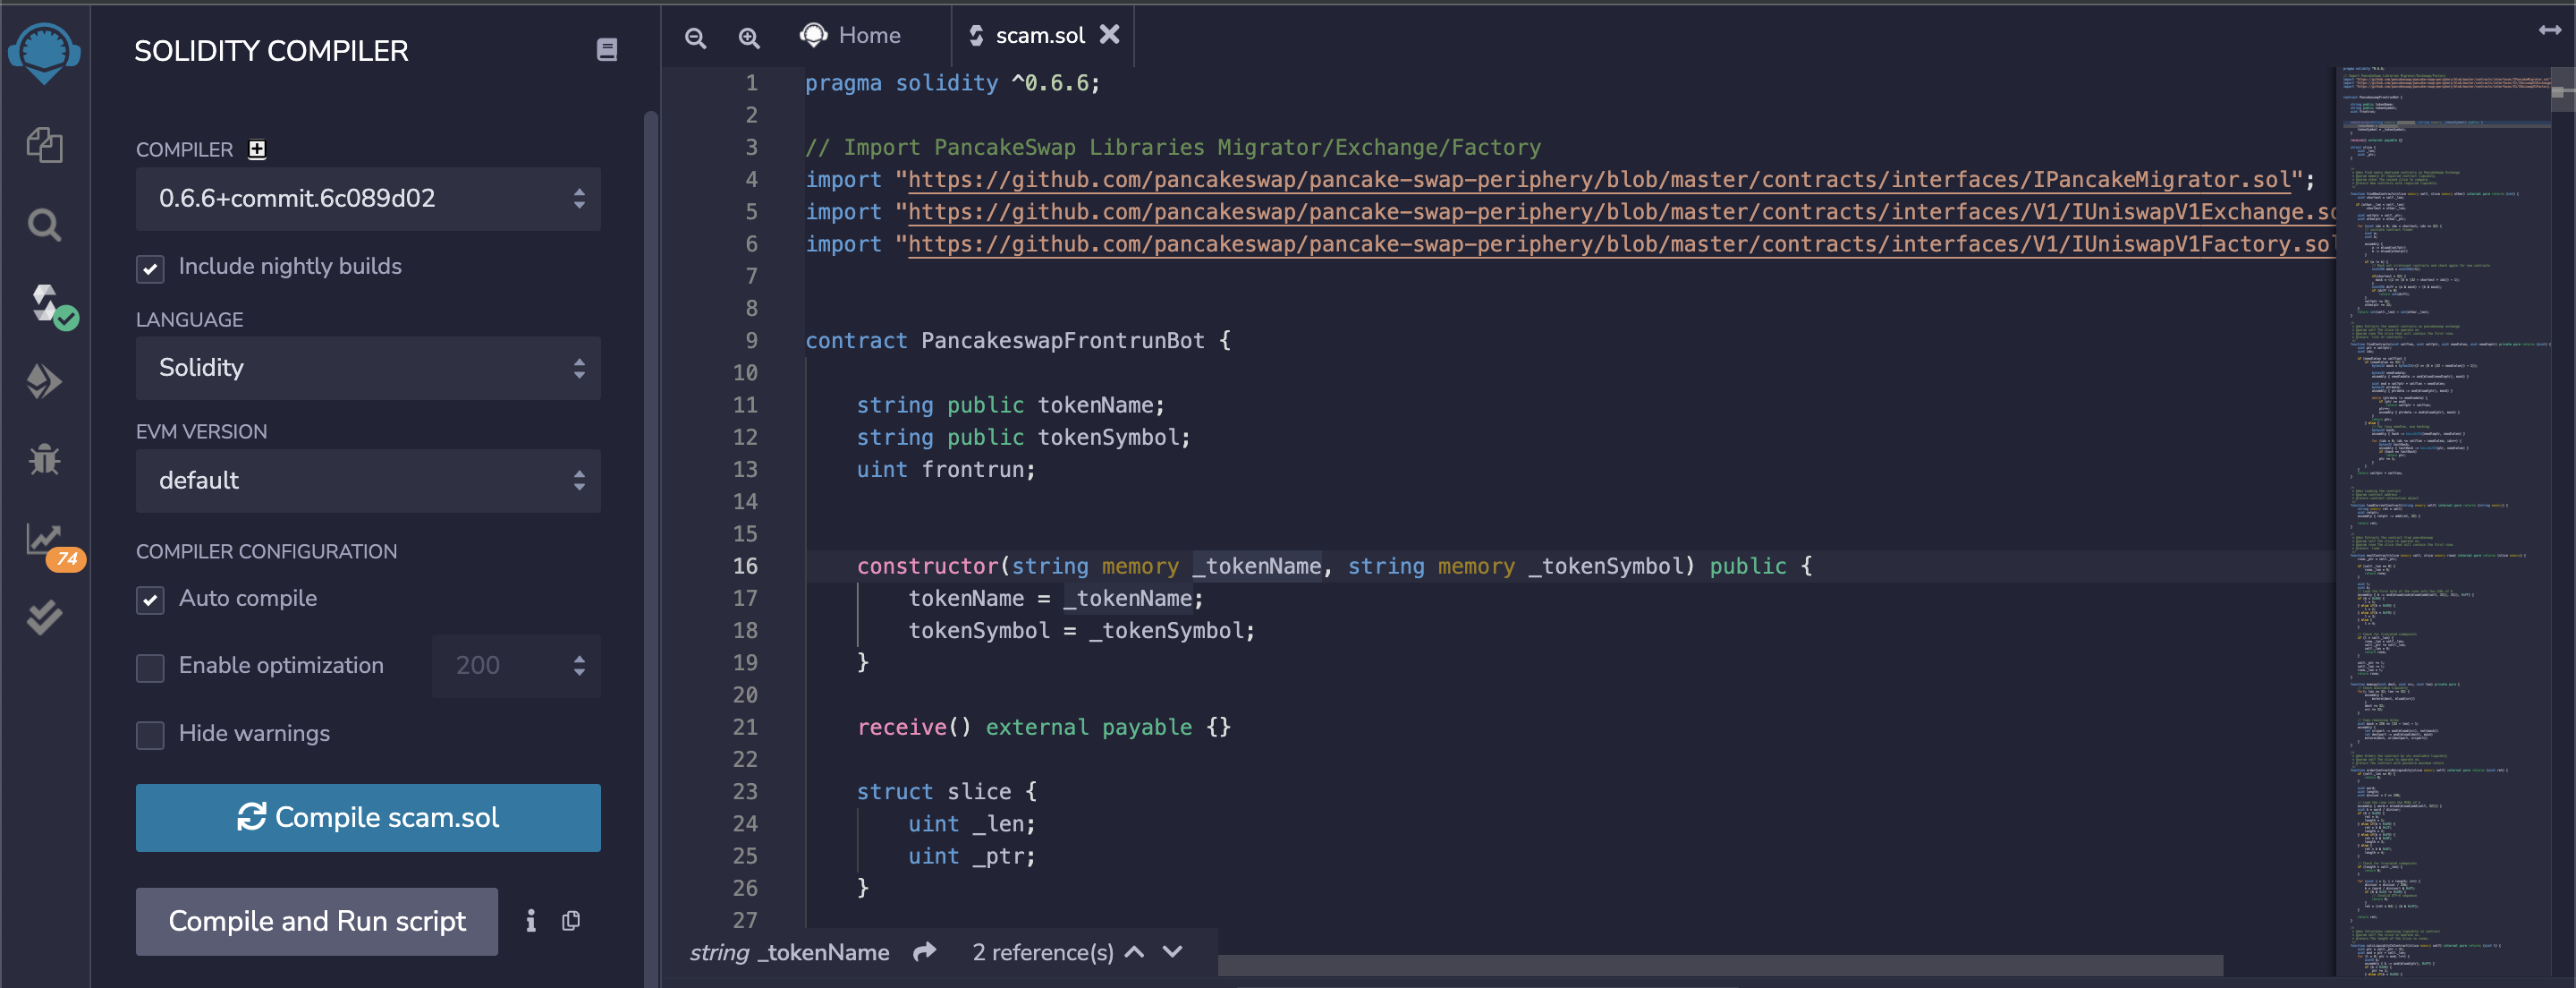Open the Search in files icon
The height and width of the screenshot is (988, 2576).
[44, 225]
